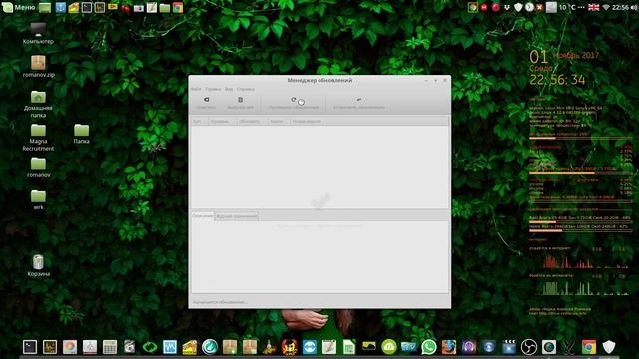
Task: Click the Clear toolbar button in Update Manager
Action: pos(206,103)
